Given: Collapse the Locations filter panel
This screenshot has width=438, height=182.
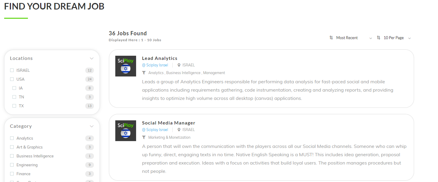Looking at the screenshot, I should 92,58.
